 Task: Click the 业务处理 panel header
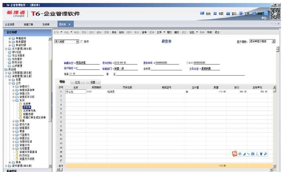click(28, 32)
